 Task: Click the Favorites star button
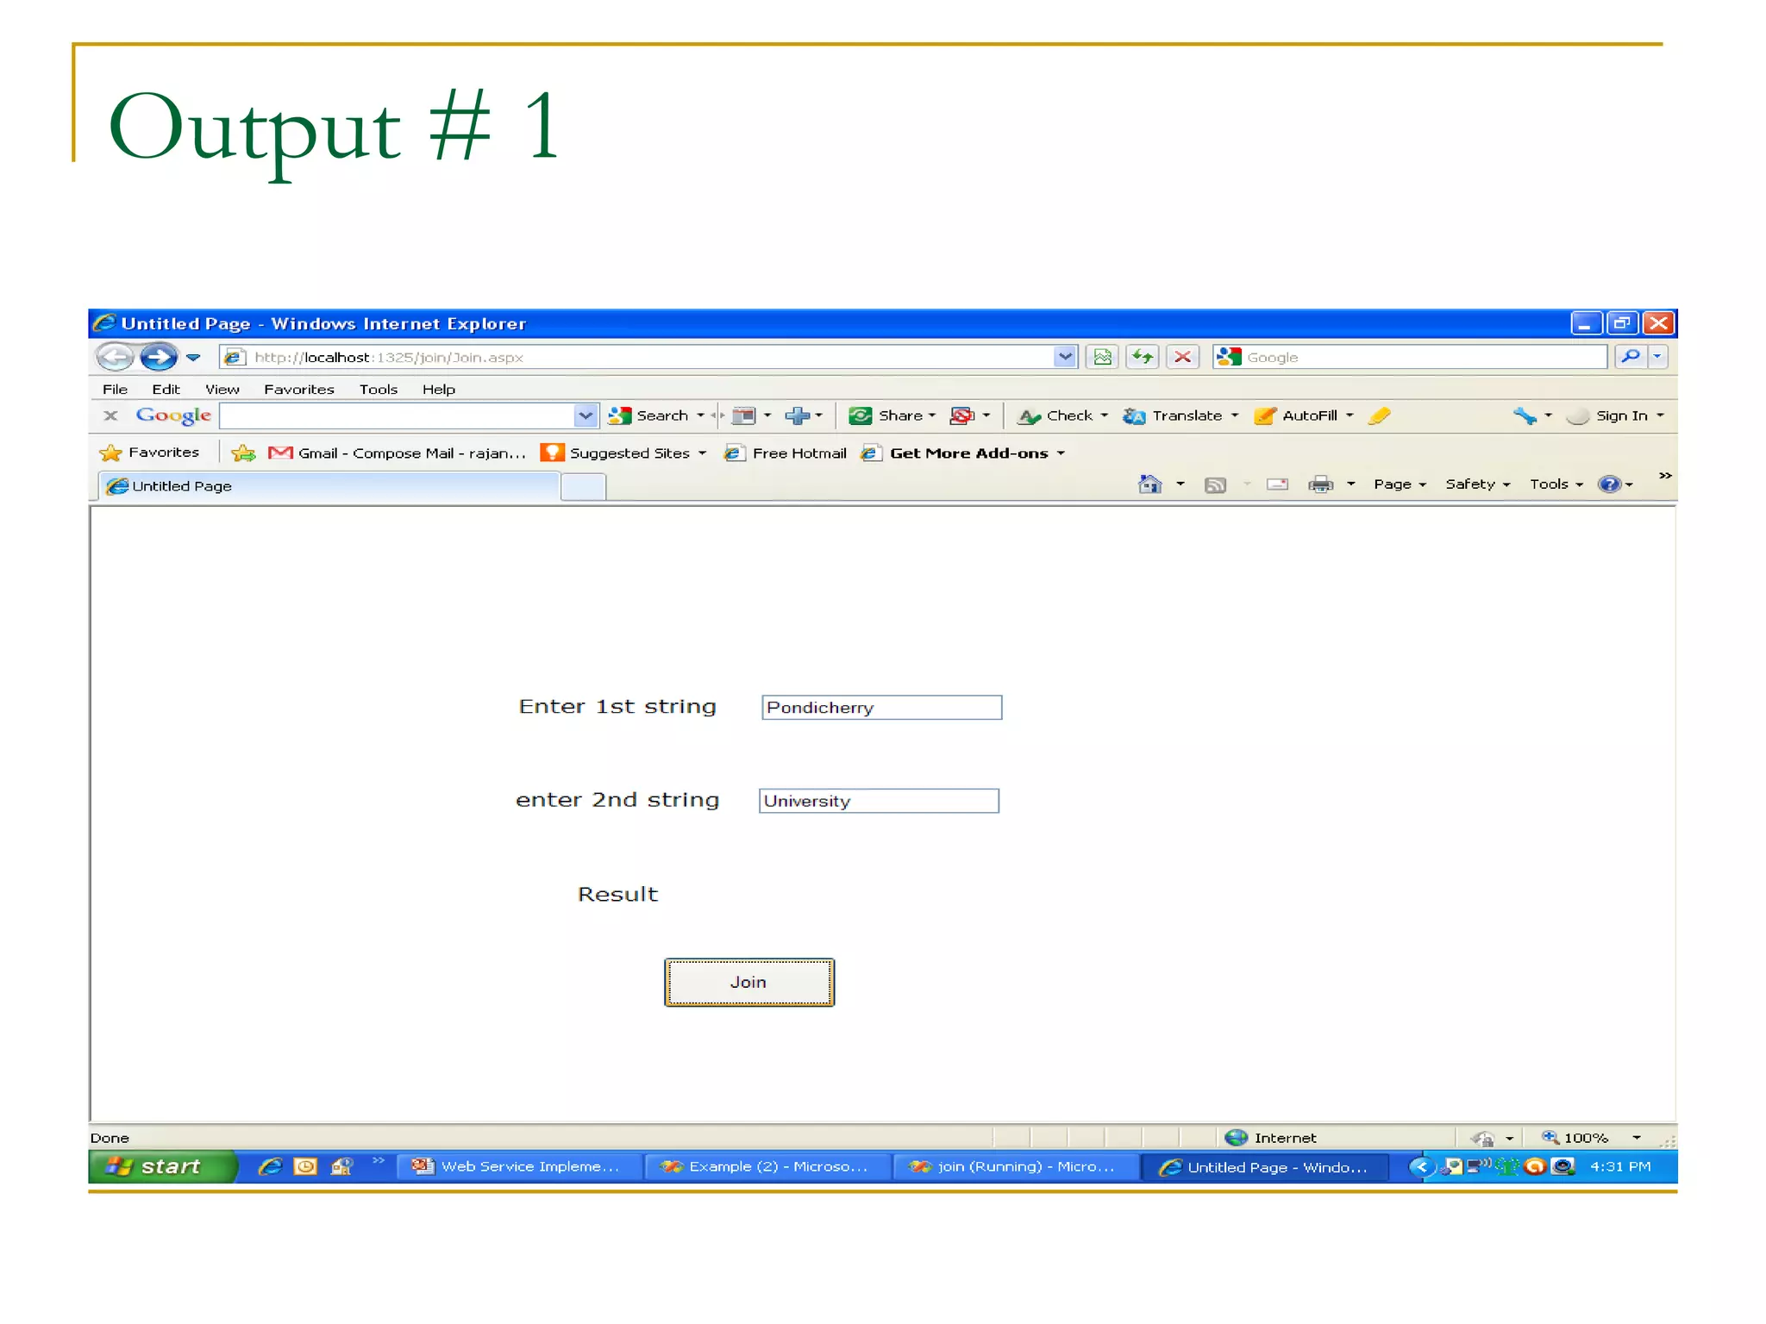tap(149, 453)
